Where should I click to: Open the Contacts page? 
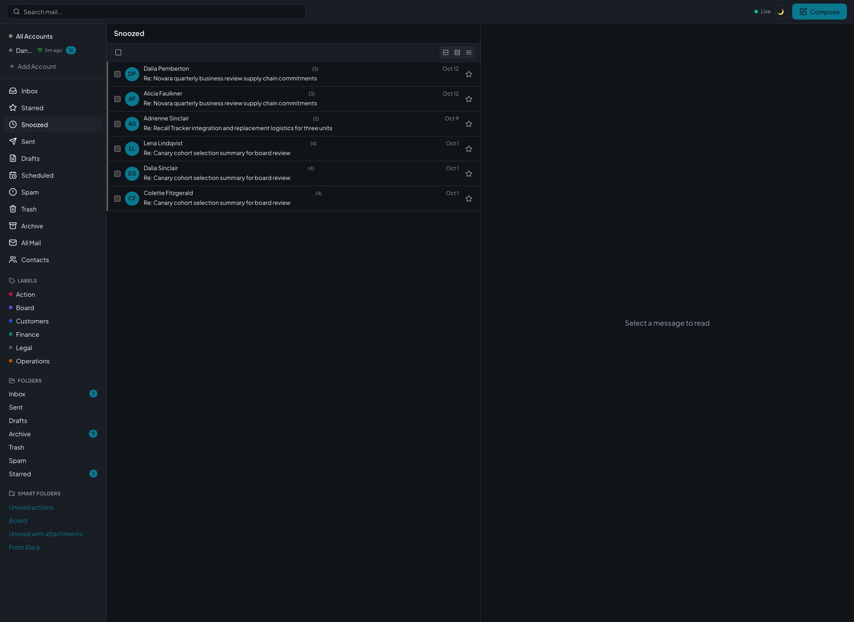tap(53, 260)
